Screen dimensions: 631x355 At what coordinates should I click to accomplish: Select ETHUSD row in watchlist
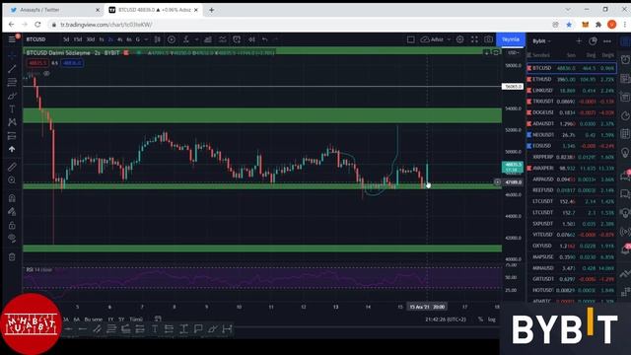[572, 79]
